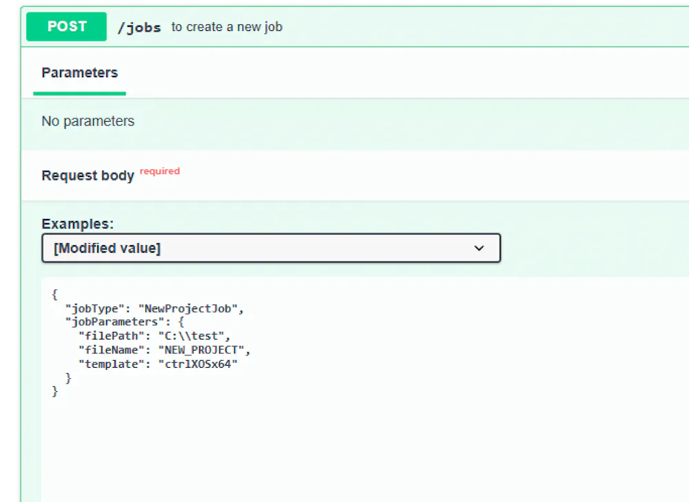Click the red 'required' label
689x502 pixels.
(x=160, y=171)
